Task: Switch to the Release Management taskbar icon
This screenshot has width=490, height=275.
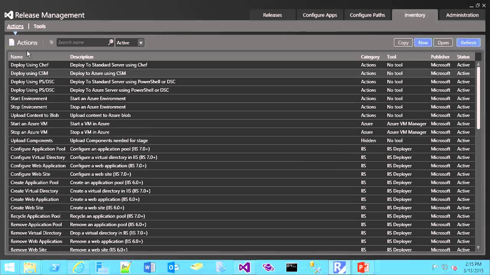Action: coord(339,267)
